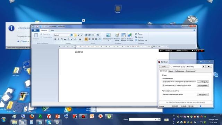Apply subscript formatting
The width and height of the screenshot is (222, 125).
pos(68,39)
